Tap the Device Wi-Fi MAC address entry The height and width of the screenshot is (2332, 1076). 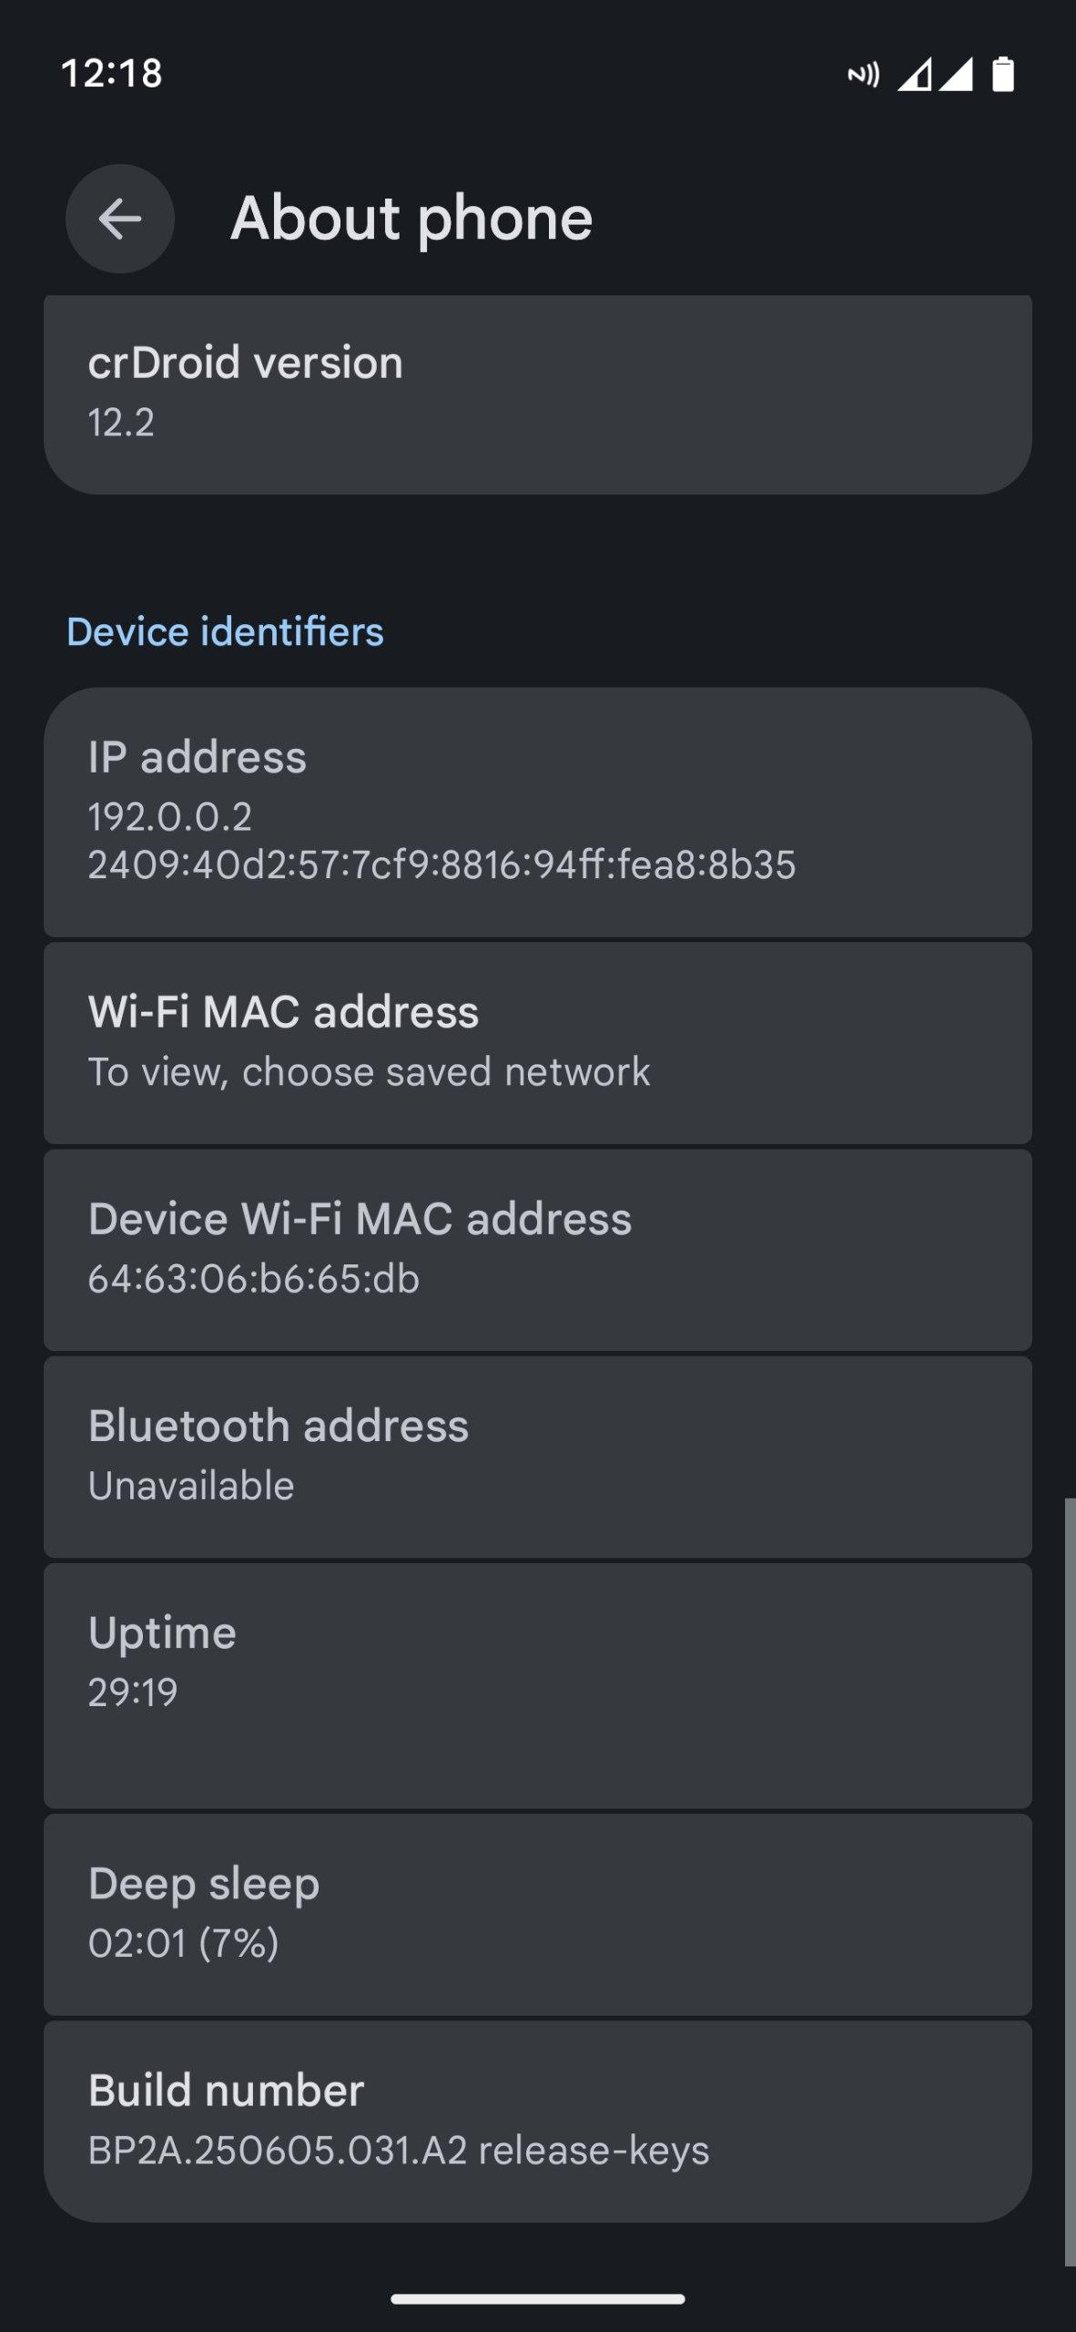[537, 1249]
